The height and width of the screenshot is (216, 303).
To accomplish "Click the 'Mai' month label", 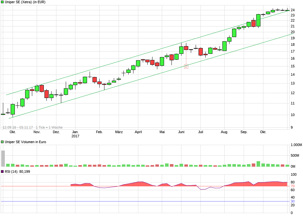I will coord(162,132).
